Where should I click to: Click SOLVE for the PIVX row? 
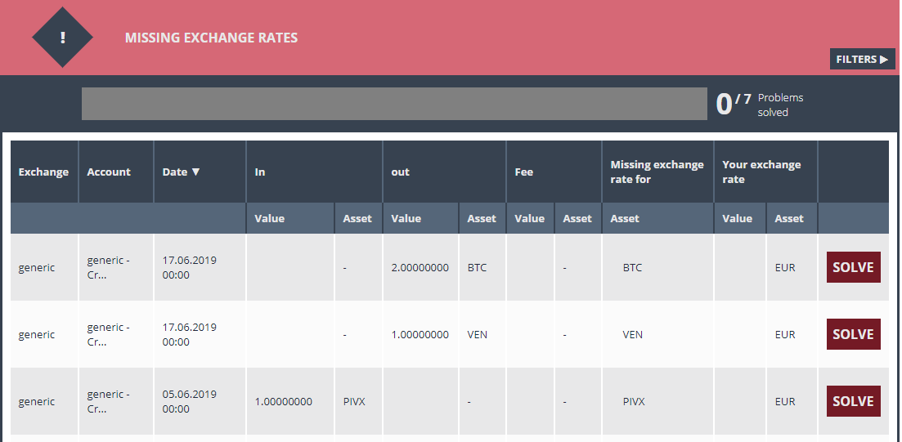[853, 401]
